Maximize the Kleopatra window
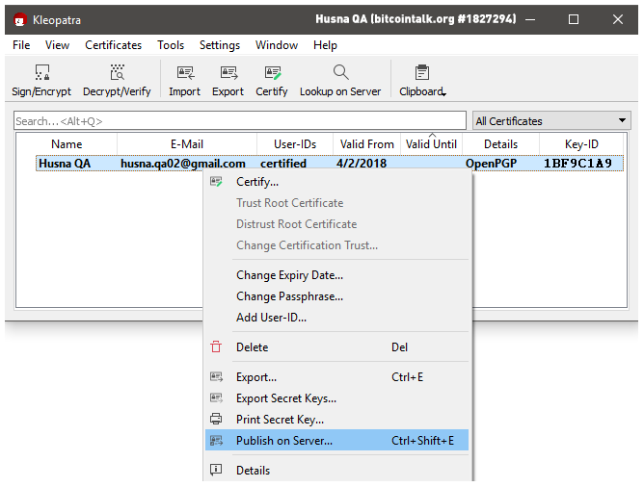Screen dimensions: 644x487 (x=574, y=19)
